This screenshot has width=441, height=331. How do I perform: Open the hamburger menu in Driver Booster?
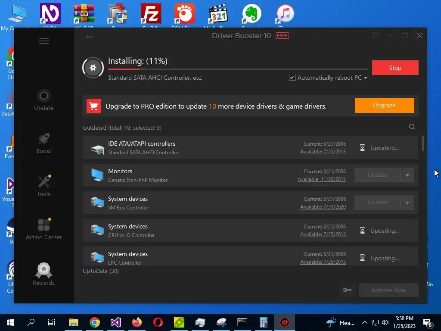44,41
